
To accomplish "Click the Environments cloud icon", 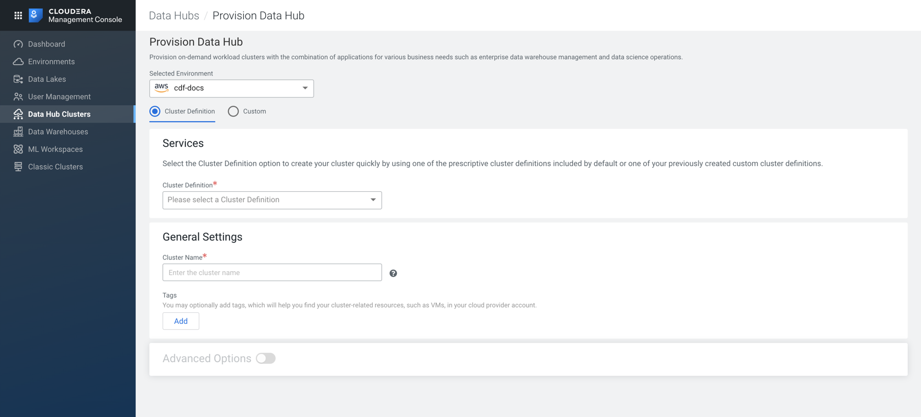I will tap(18, 61).
